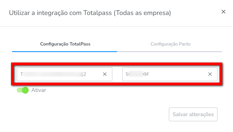The height and width of the screenshot is (132, 233).
Task: Select the Configuração TotalPass tab
Action: tap(65, 44)
